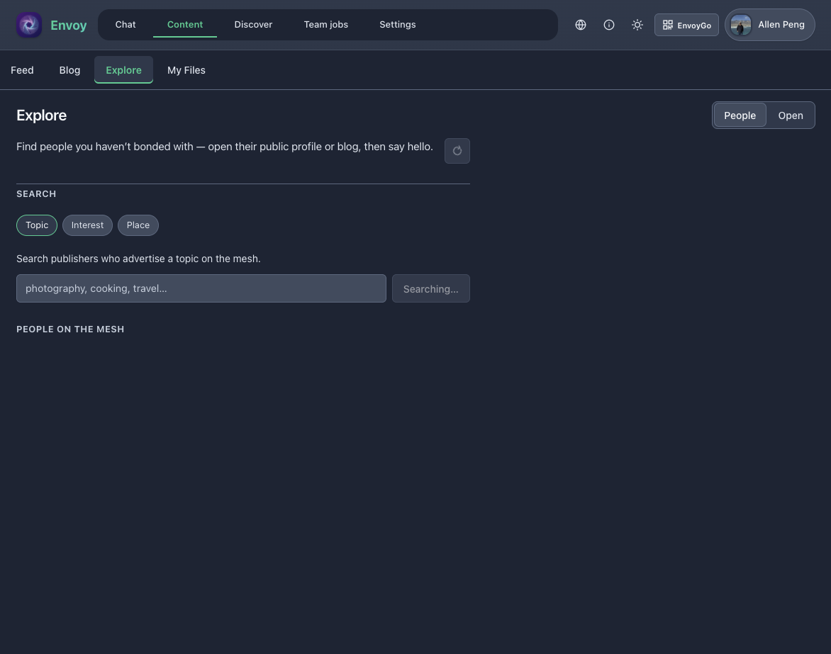This screenshot has height=654, width=831.
Task: Click the SEARCH section label
Action: click(36, 194)
